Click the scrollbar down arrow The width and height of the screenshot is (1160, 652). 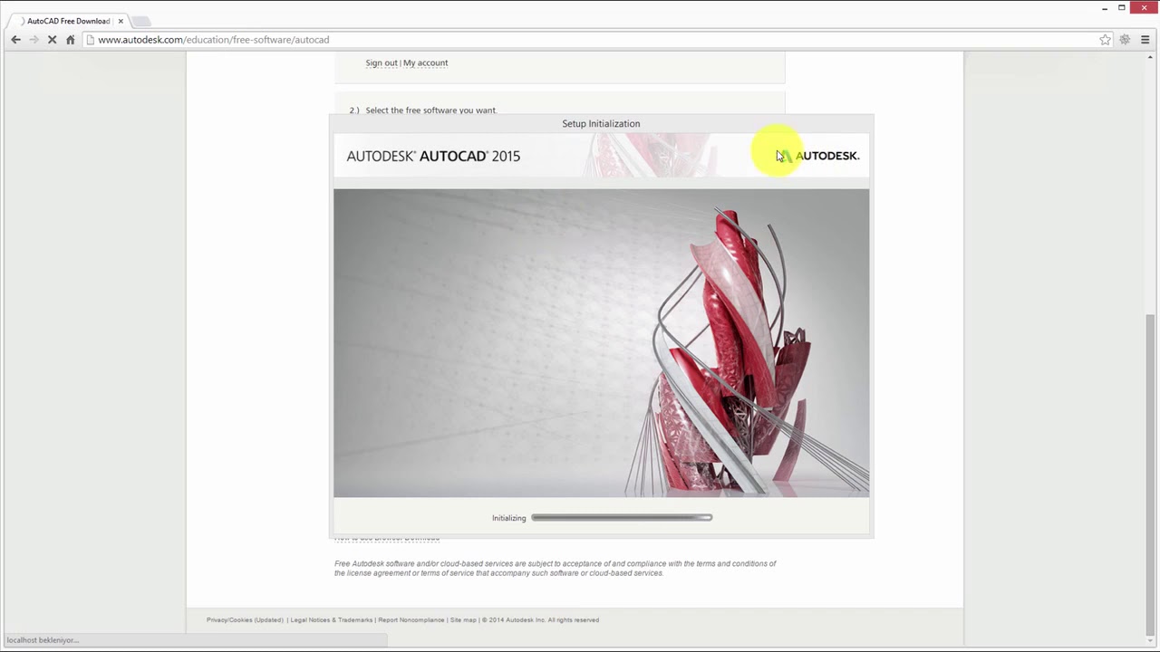coord(1151,639)
